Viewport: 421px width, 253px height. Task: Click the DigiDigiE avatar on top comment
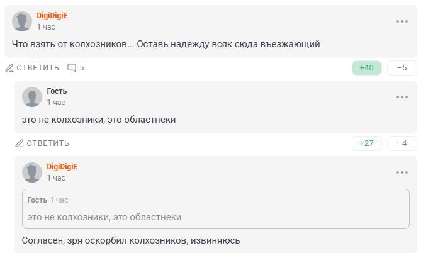click(22, 21)
